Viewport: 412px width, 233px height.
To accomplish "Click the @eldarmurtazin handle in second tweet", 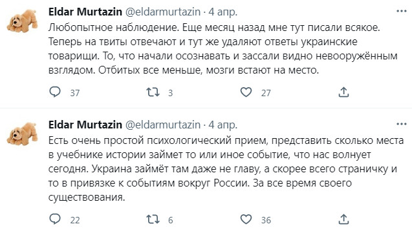I will click(163, 125).
